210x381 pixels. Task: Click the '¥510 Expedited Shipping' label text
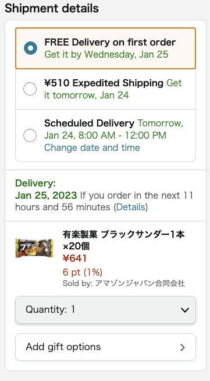pos(104,83)
